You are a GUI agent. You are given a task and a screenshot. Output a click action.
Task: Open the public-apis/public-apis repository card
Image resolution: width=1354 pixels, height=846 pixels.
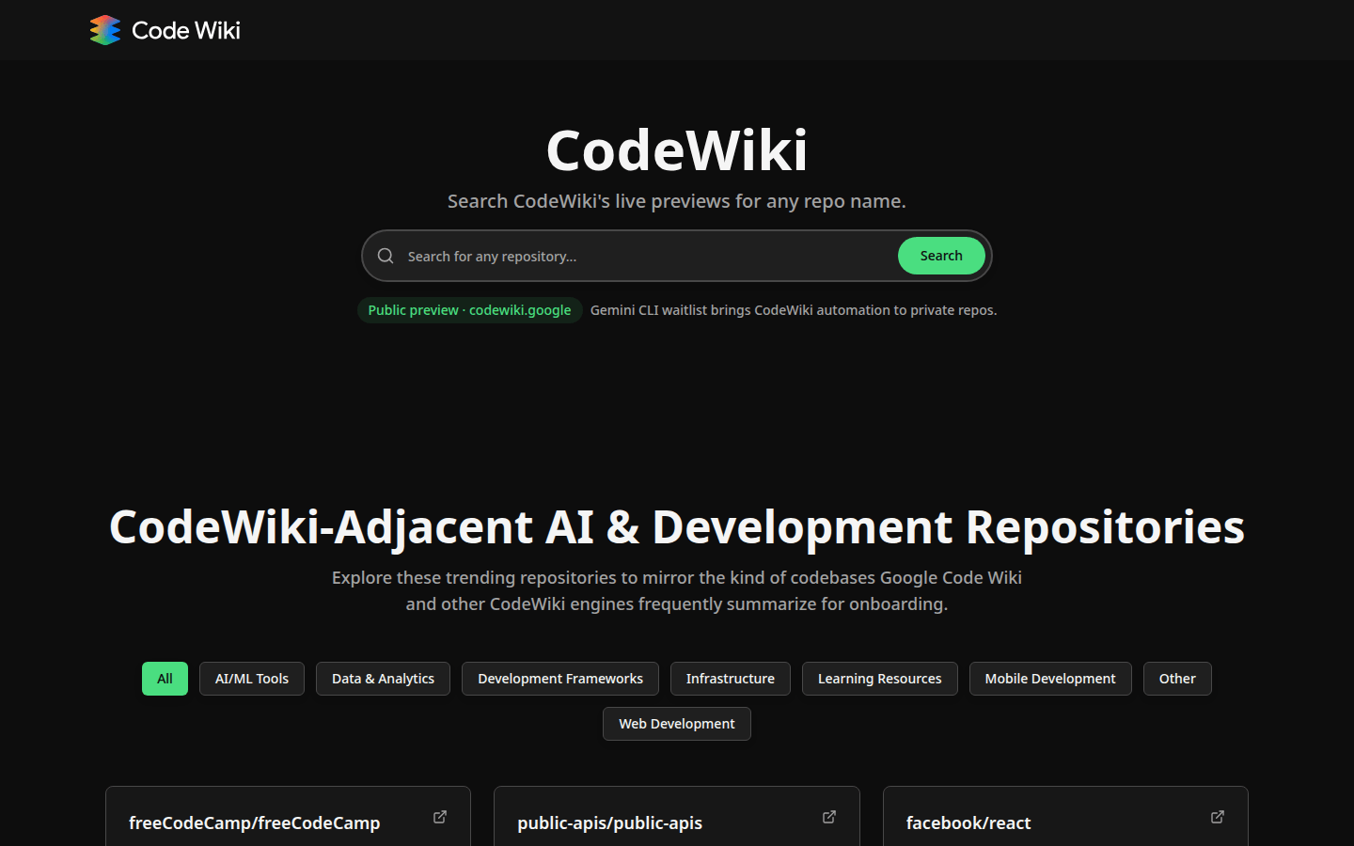677,816
